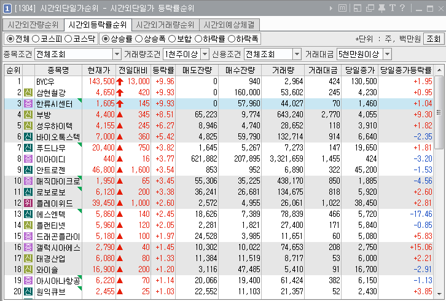Click the 당일종가등락률 column header
The height and width of the screenshot is (301, 446).
click(x=406, y=70)
